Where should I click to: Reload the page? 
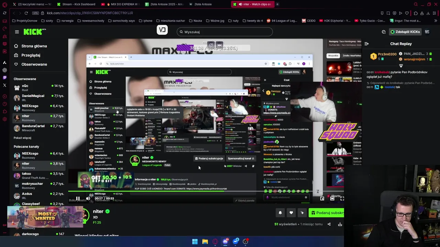click(x=26, y=13)
